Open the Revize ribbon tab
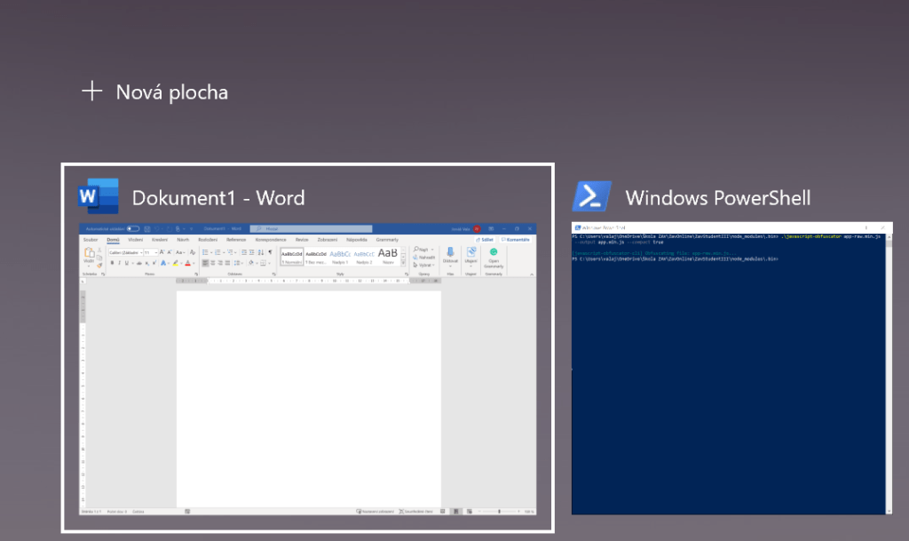Screen dimensions: 909x541 [302, 239]
